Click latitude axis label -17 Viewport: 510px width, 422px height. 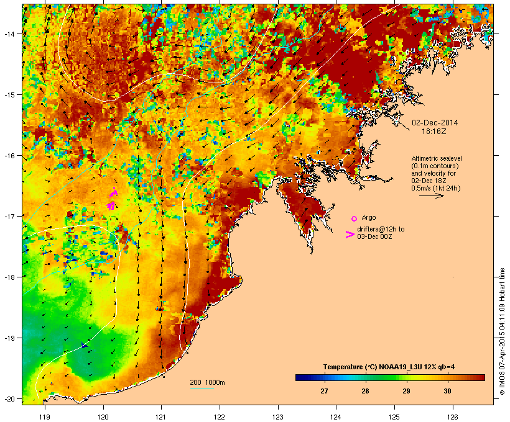pyautogui.click(x=9, y=216)
